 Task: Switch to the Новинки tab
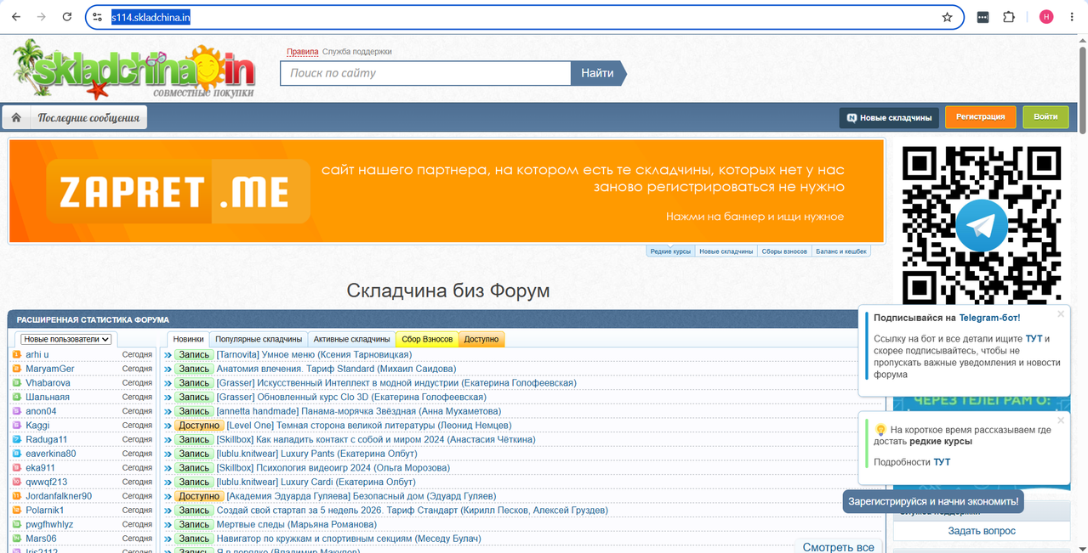tap(189, 339)
